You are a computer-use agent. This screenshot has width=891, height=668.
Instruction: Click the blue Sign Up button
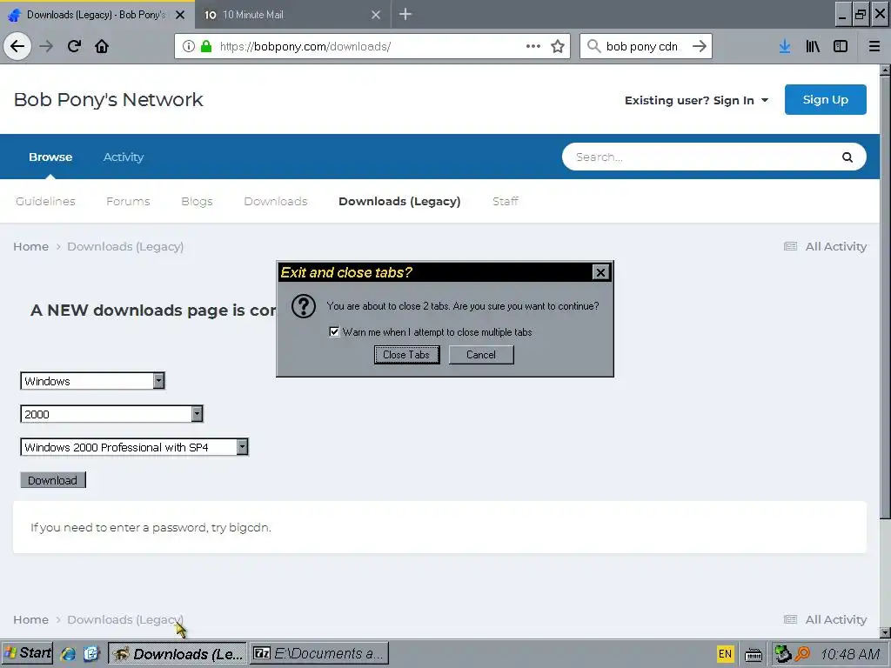pos(825,99)
